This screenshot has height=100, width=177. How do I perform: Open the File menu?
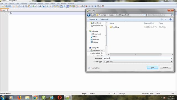click(2, 4)
